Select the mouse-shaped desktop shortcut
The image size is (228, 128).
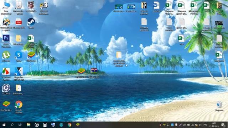click(19, 6)
